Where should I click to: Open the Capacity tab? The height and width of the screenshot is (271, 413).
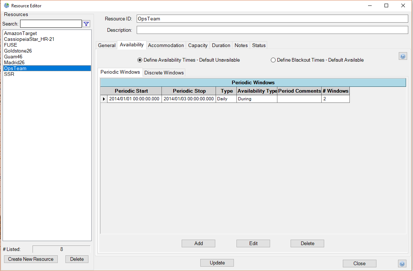click(x=198, y=45)
